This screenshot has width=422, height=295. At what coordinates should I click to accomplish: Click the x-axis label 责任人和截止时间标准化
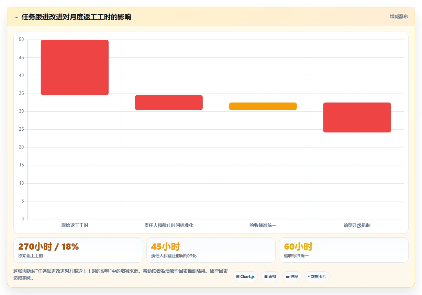click(169, 226)
